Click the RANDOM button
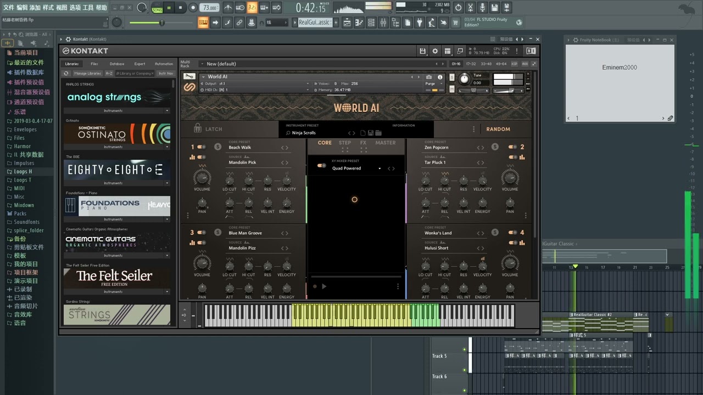Screen dimensions: 703x395 tap(498, 129)
